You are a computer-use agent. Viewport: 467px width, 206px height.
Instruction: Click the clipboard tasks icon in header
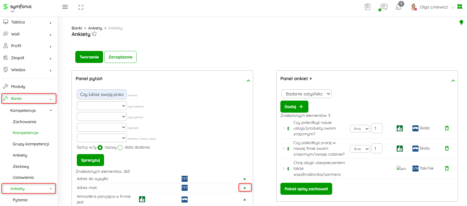click(367, 7)
